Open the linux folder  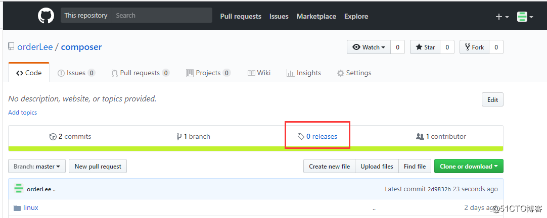pos(31,207)
